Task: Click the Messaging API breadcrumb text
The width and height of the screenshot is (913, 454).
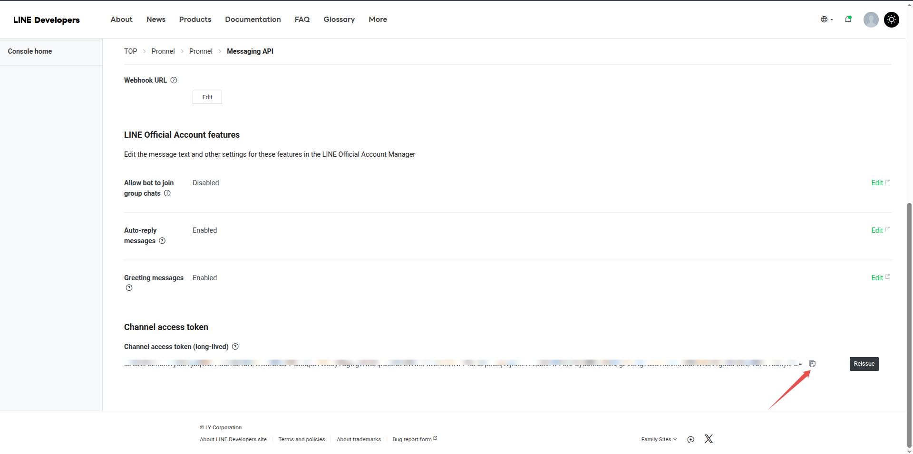Action: point(250,51)
